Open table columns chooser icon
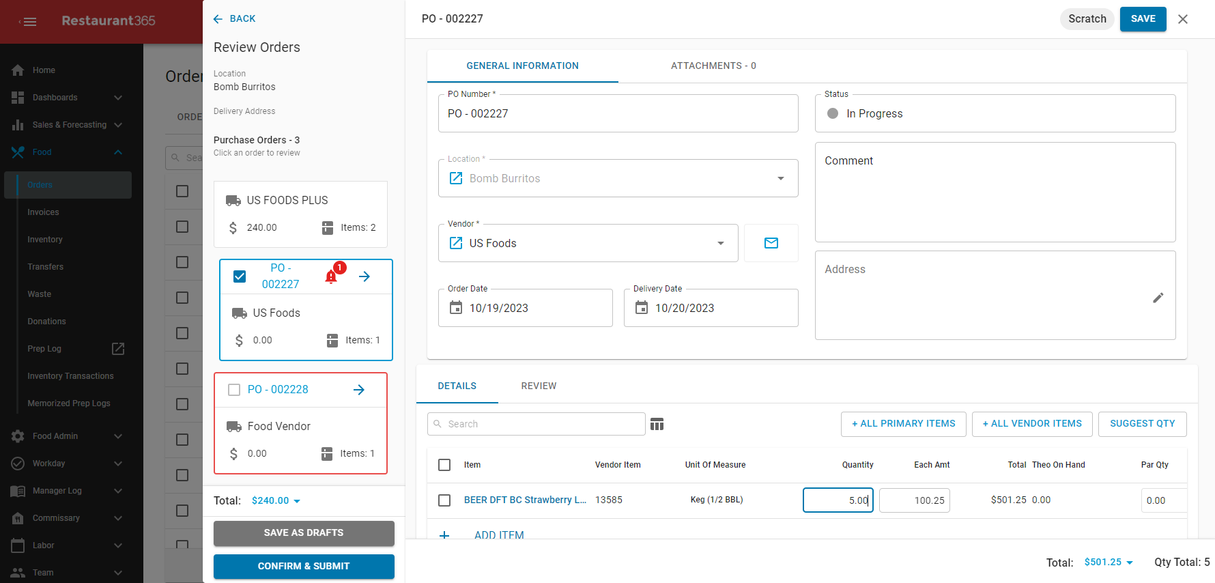The height and width of the screenshot is (583, 1215). pyautogui.click(x=657, y=424)
